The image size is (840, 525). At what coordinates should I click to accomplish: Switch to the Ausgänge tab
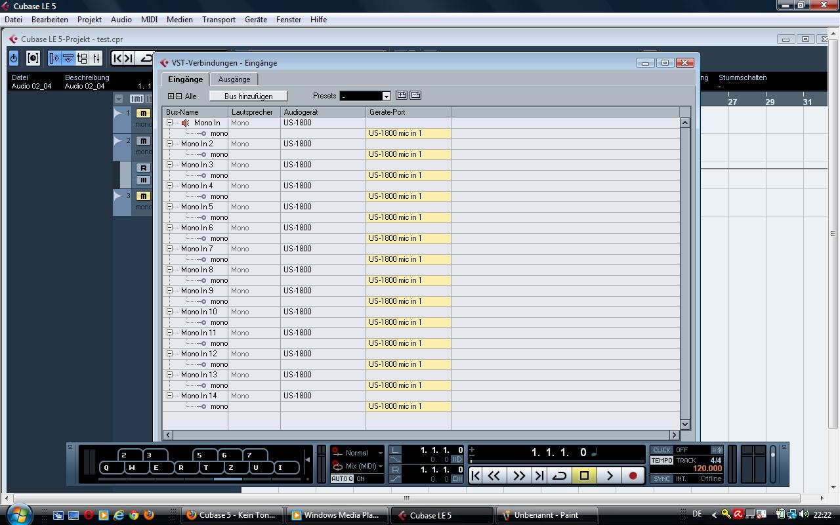click(x=234, y=79)
